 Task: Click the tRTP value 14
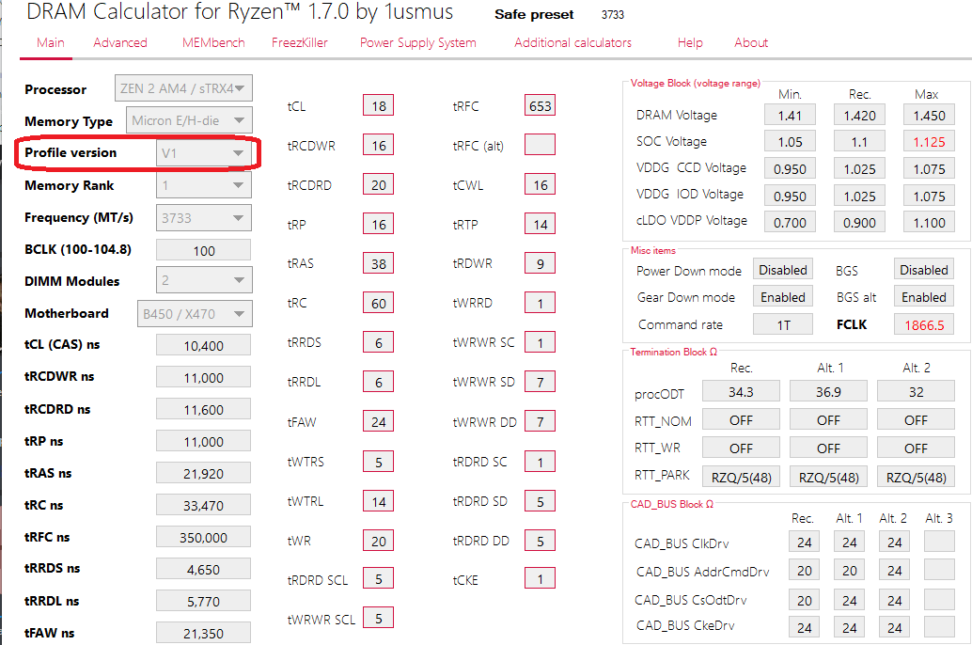tap(540, 225)
